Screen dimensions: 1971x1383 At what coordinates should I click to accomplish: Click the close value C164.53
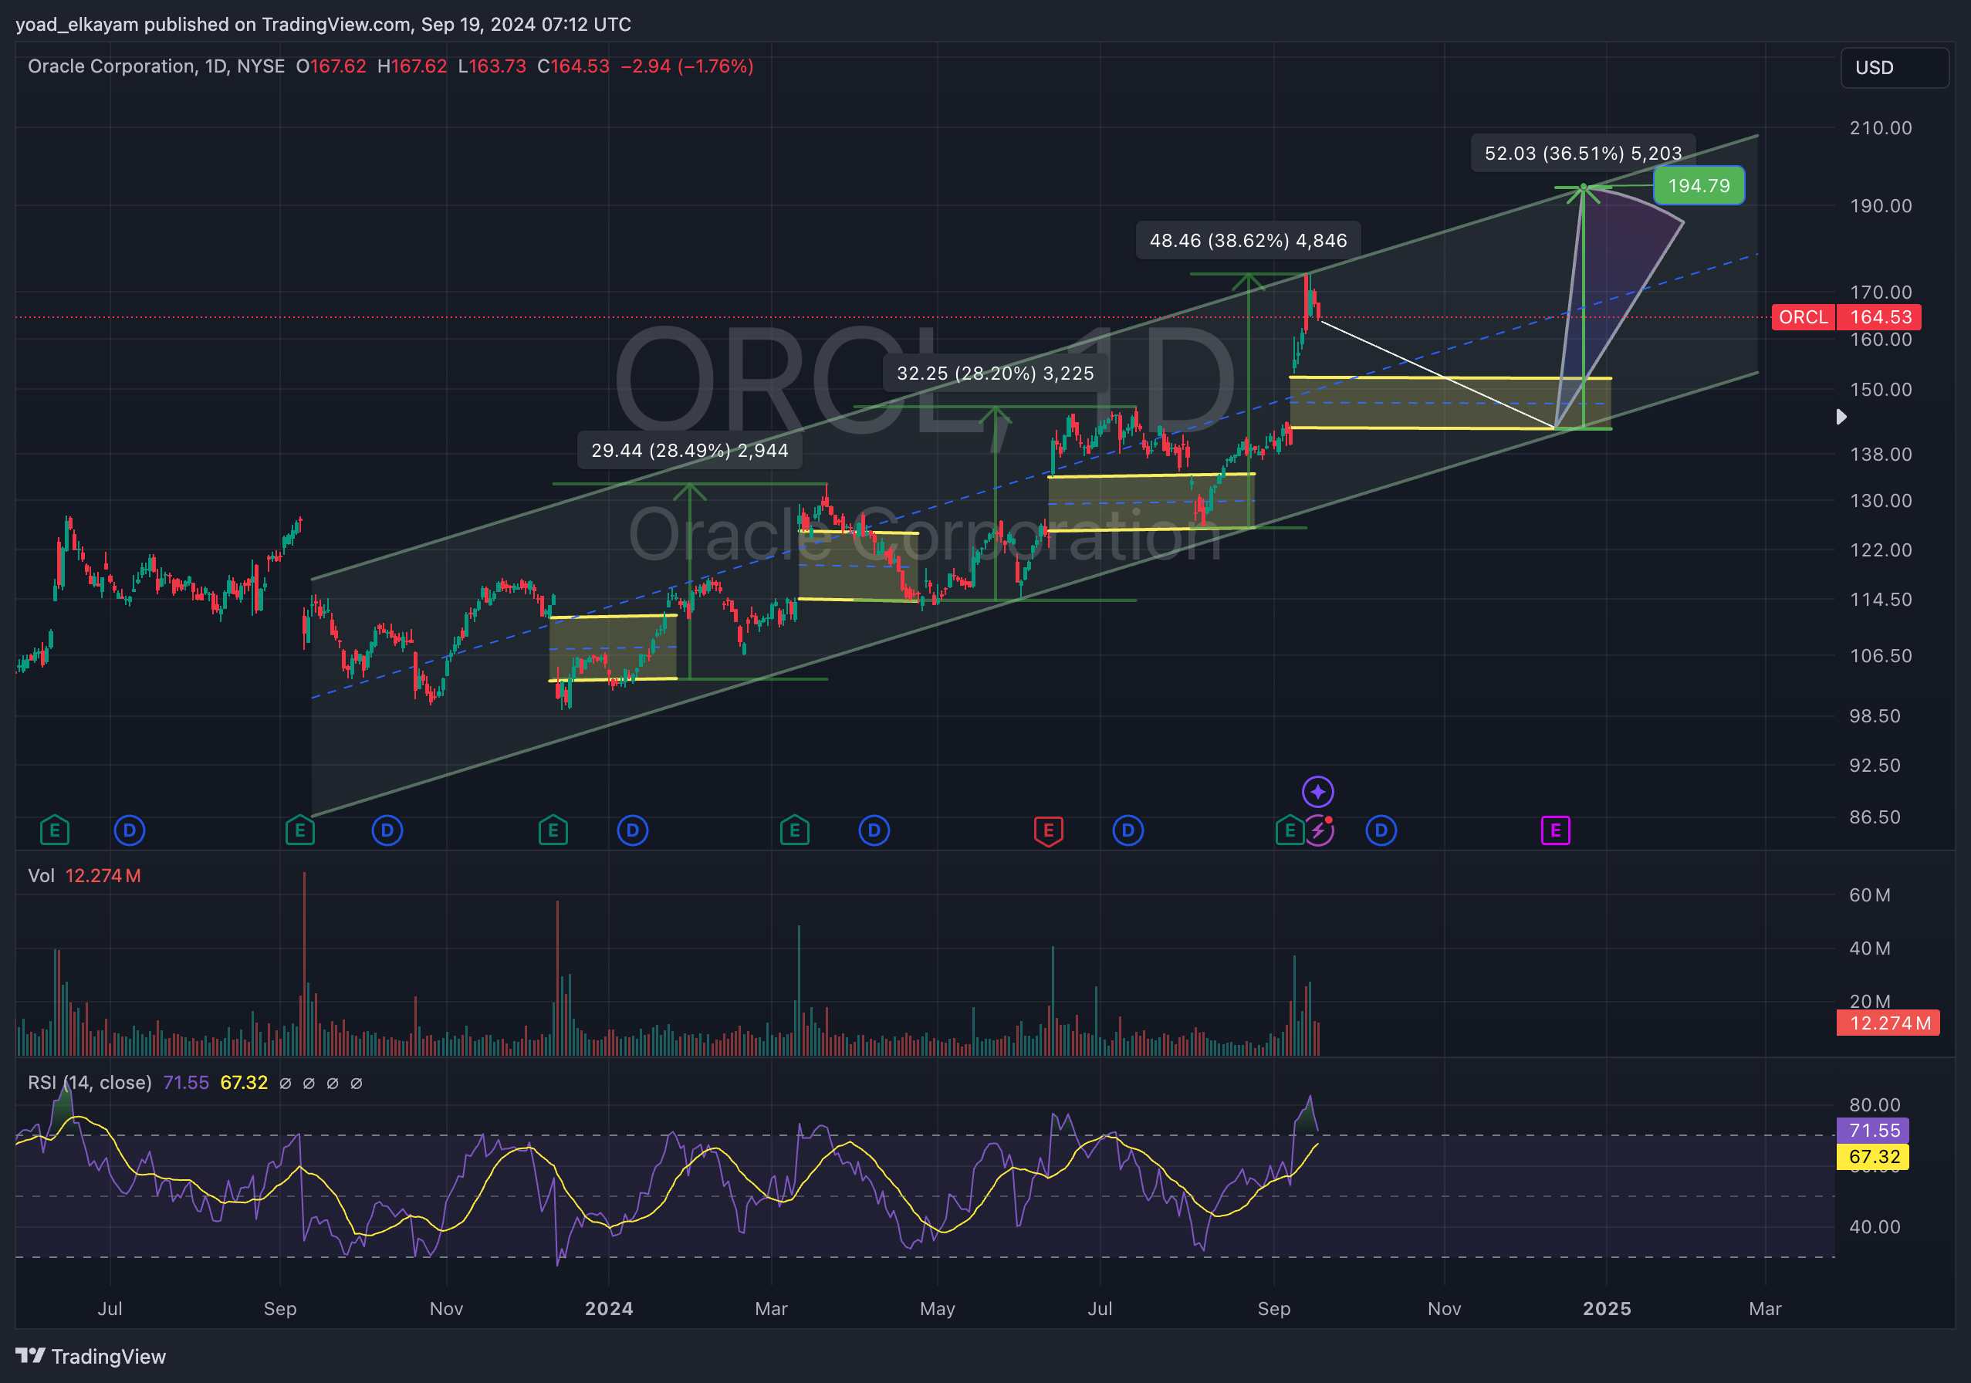pos(573,66)
